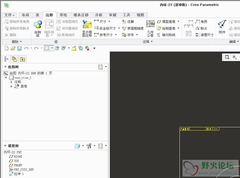The image size is (240, 178).
Task: Collapse the 模型树 model tree panel
Action: point(5,146)
